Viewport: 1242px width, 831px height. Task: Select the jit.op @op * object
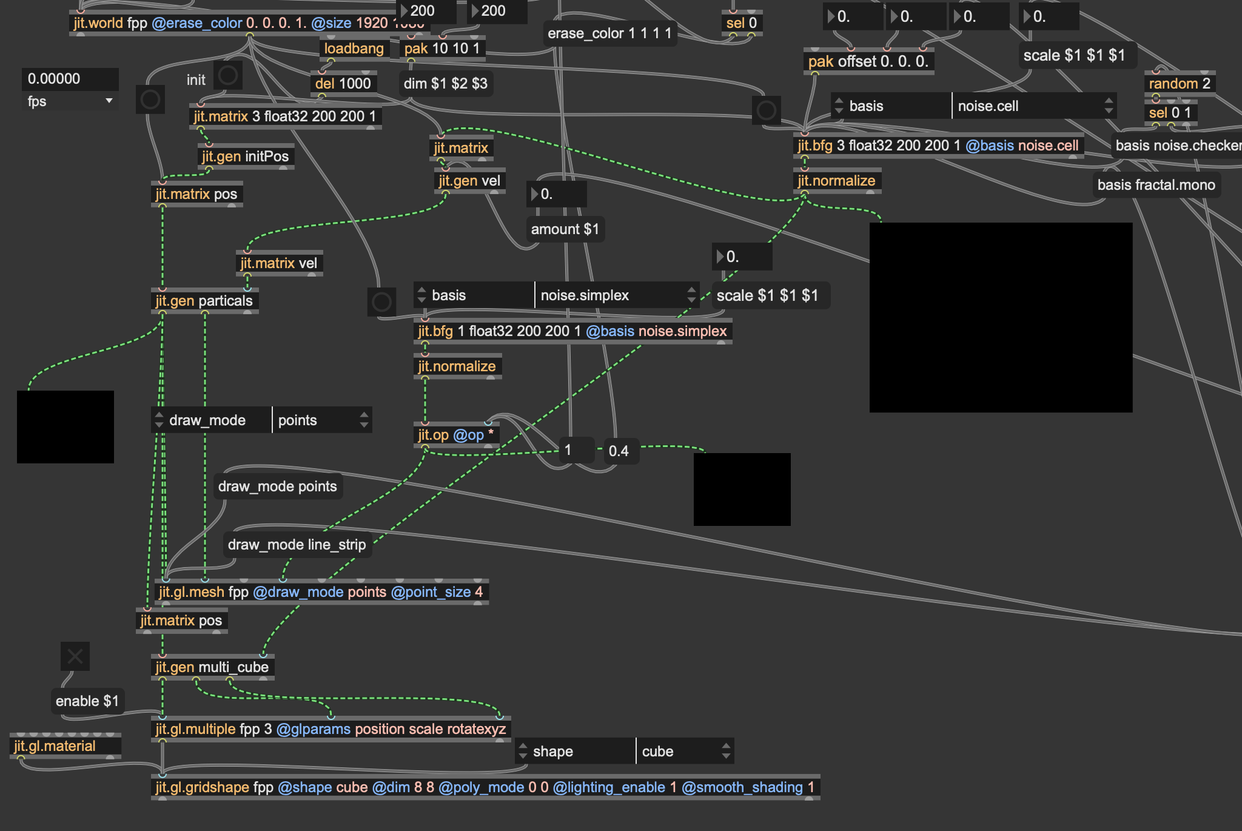click(456, 435)
